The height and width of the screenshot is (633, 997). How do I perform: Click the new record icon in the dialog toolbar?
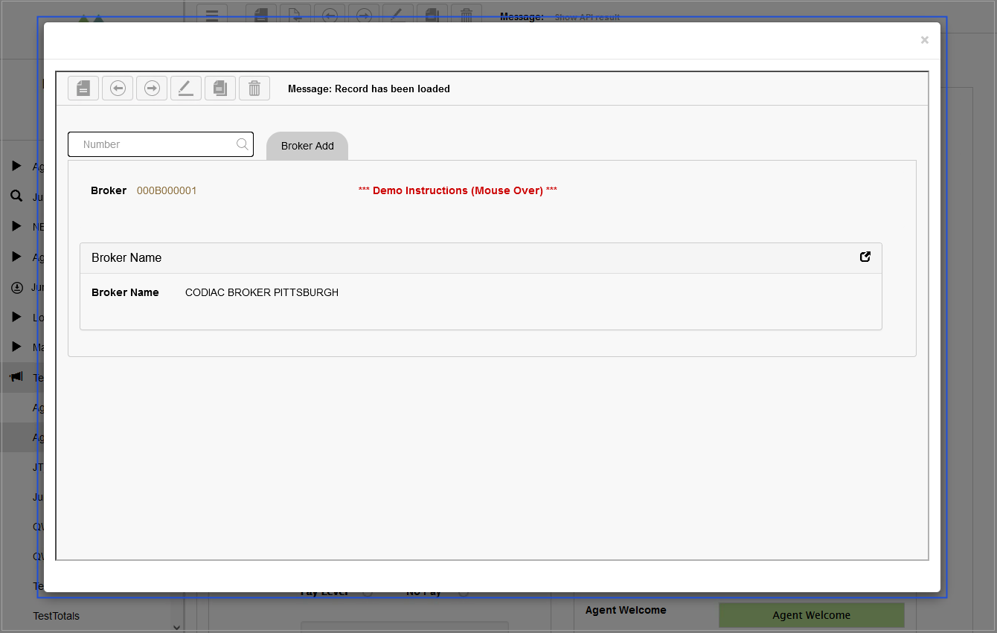coord(83,88)
